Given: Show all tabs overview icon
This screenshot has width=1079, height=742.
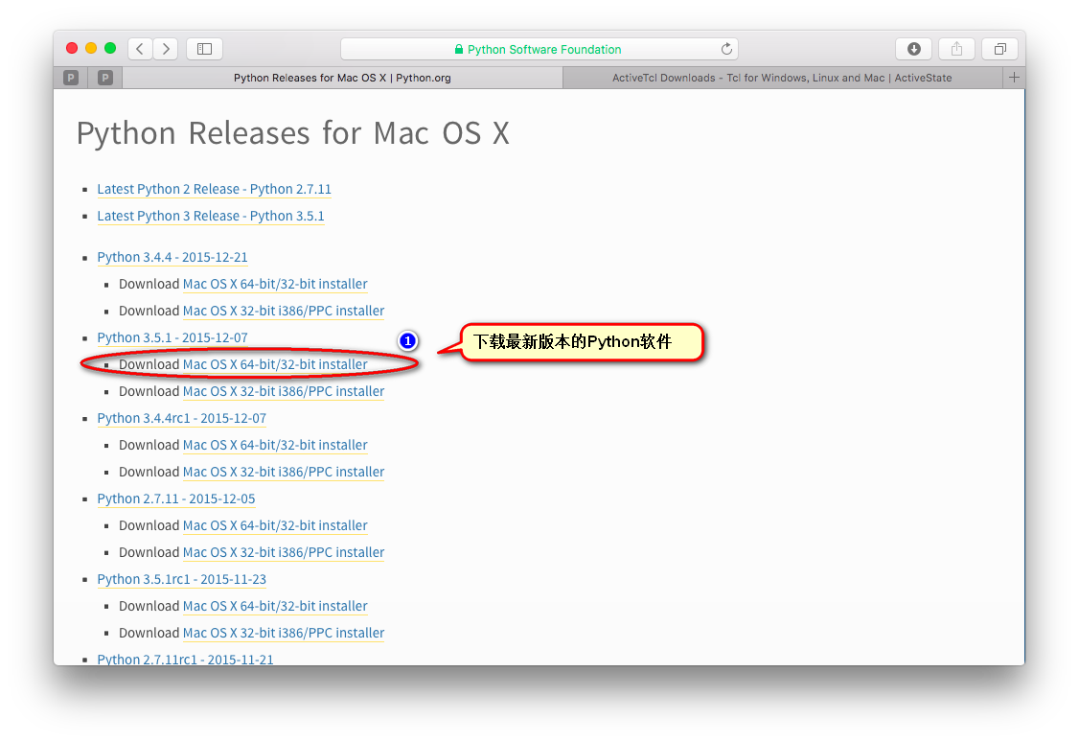Looking at the screenshot, I should [999, 49].
